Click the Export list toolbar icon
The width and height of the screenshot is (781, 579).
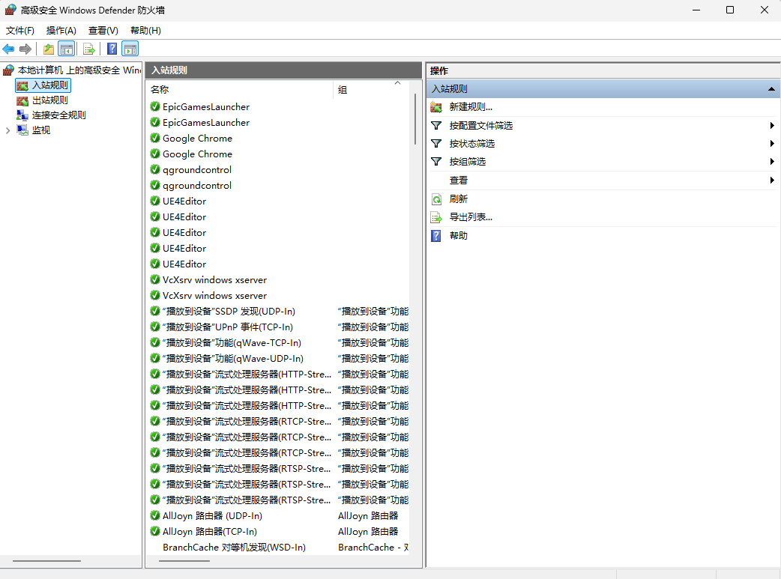click(x=89, y=49)
